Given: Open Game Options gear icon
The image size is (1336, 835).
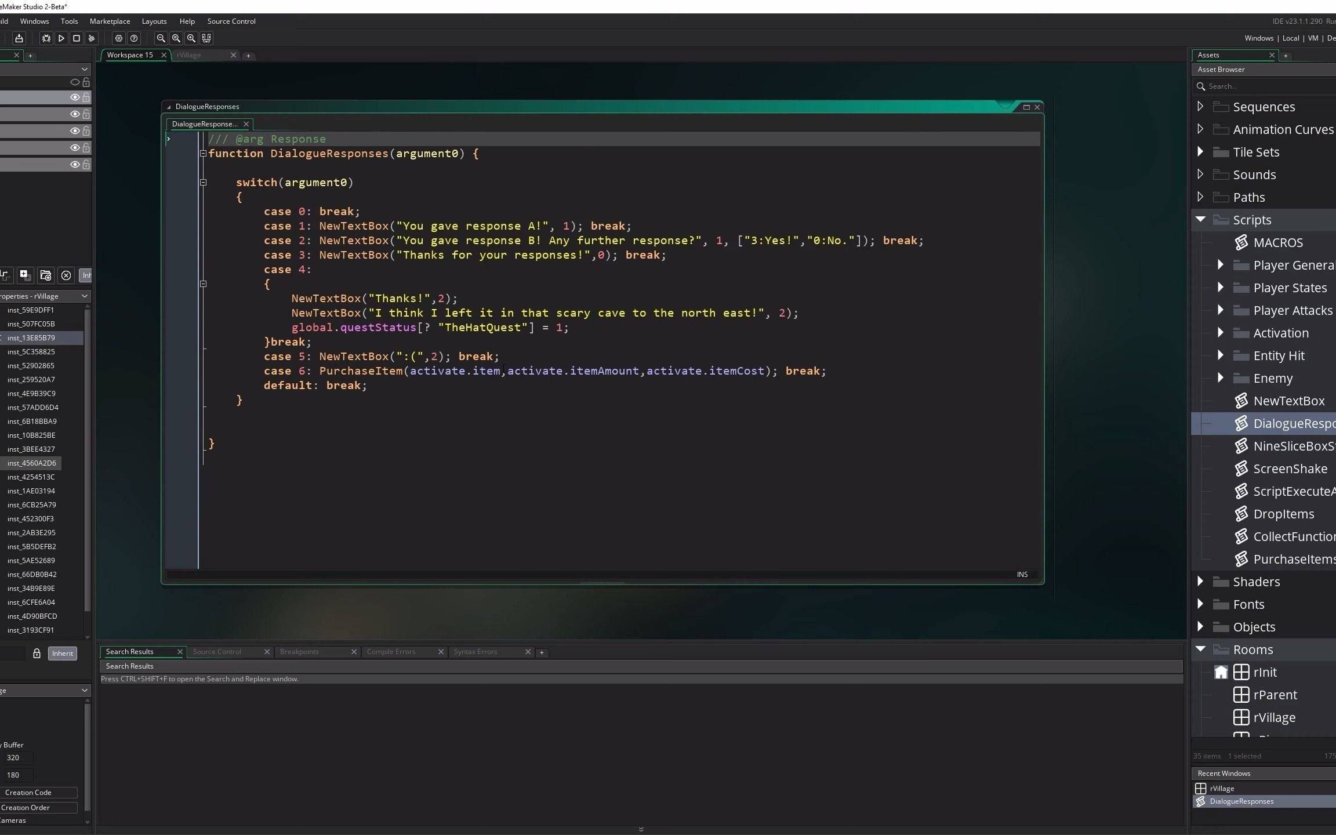Looking at the screenshot, I should [x=119, y=38].
